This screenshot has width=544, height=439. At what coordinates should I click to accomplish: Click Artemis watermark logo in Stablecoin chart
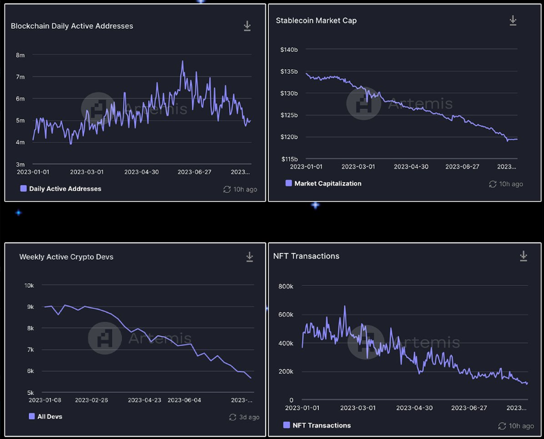click(x=363, y=104)
